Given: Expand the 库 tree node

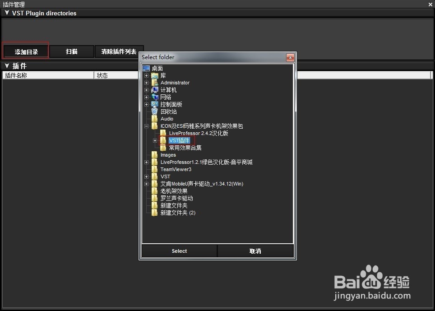Looking at the screenshot, I should [x=147, y=75].
